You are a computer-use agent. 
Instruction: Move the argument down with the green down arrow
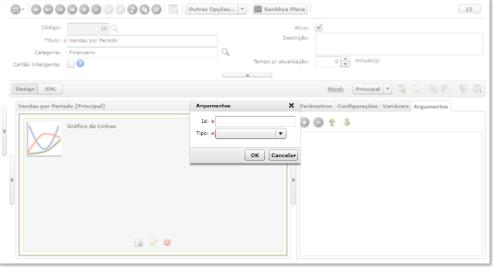[346, 122]
